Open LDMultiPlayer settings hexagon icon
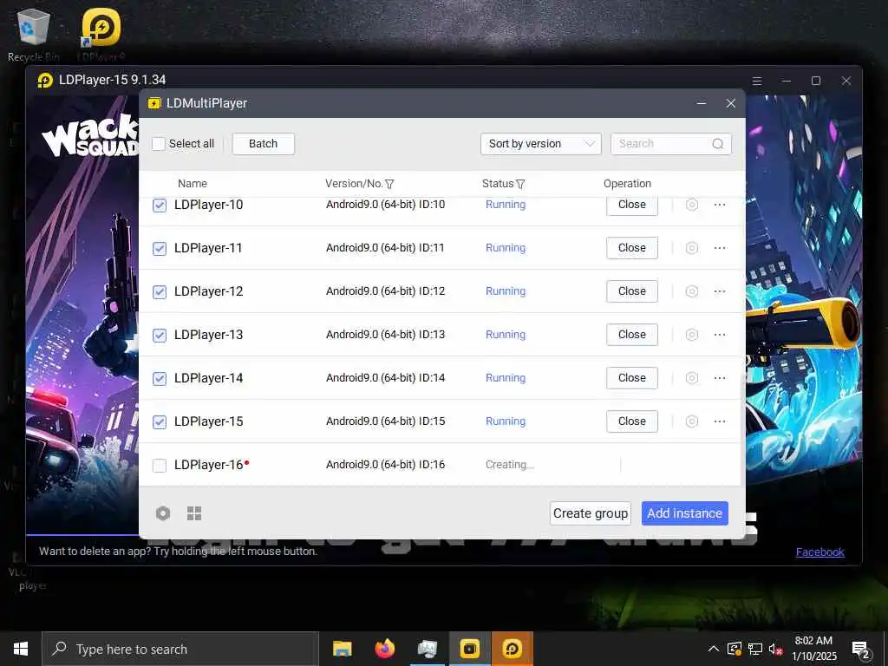 [x=163, y=513]
